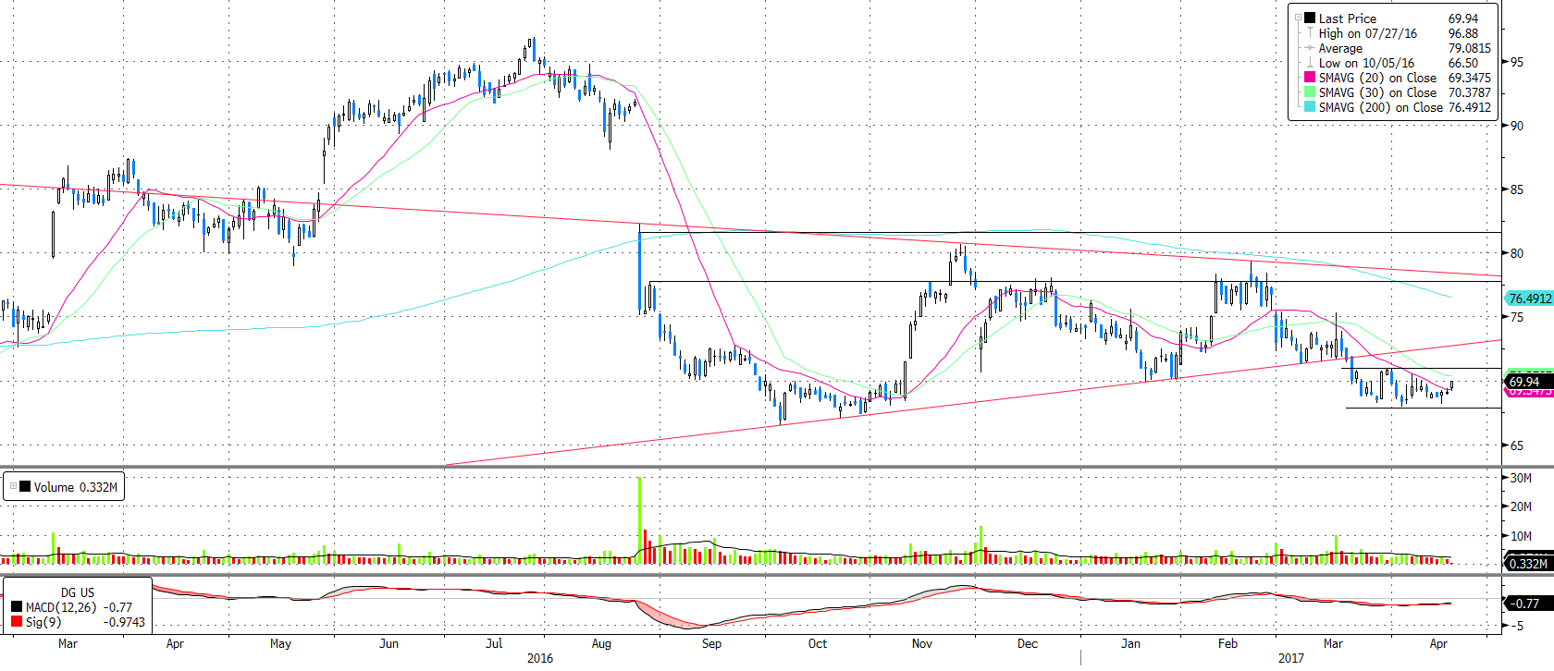
Task: Click the '2017' year label
Action: (x=1291, y=658)
